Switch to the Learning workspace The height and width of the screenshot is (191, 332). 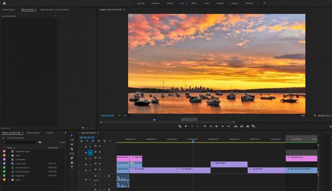(x=140, y=3)
